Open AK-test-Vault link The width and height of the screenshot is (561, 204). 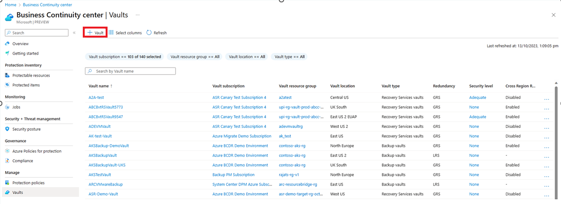coord(100,136)
